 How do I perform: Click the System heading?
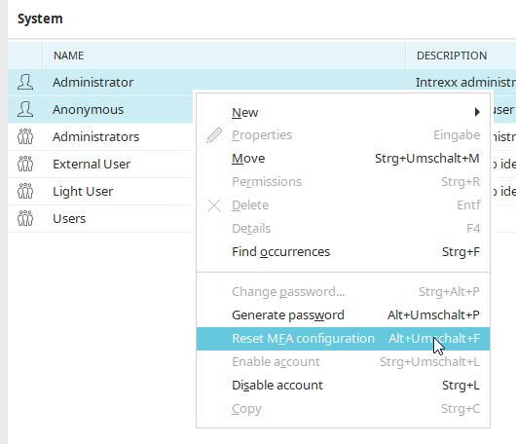40,18
